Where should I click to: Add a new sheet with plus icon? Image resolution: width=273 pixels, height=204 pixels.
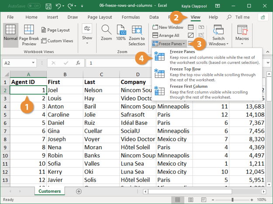click(79, 191)
